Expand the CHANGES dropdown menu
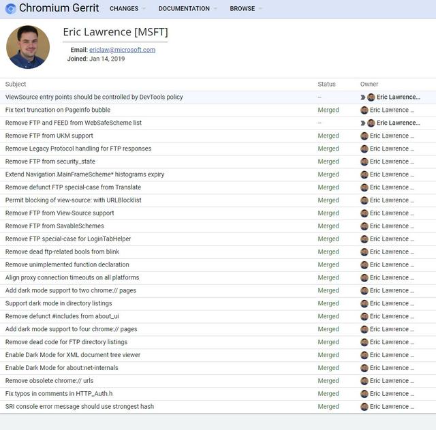The height and width of the screenshot is (430, 436). click(x=127, y=9)
